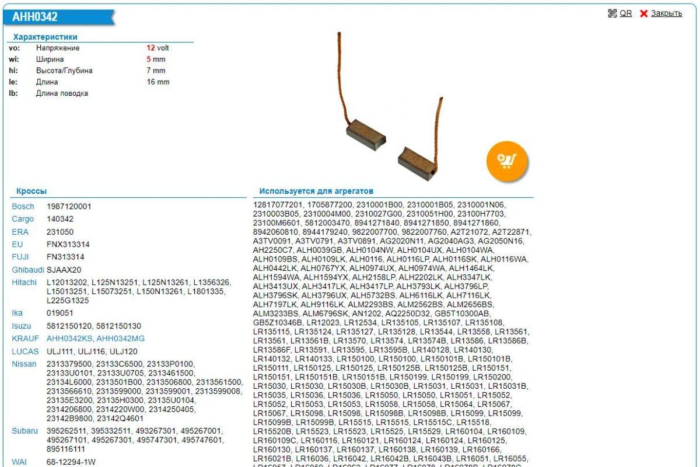
Task: Click the Ika brand link
Action: 17,313
